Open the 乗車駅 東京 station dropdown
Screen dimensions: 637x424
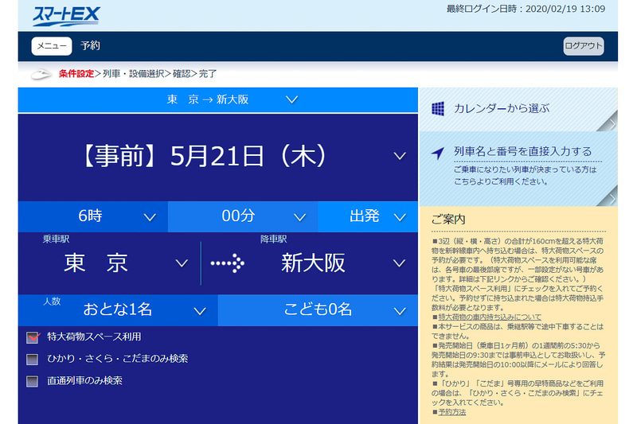tap(110, 263)
